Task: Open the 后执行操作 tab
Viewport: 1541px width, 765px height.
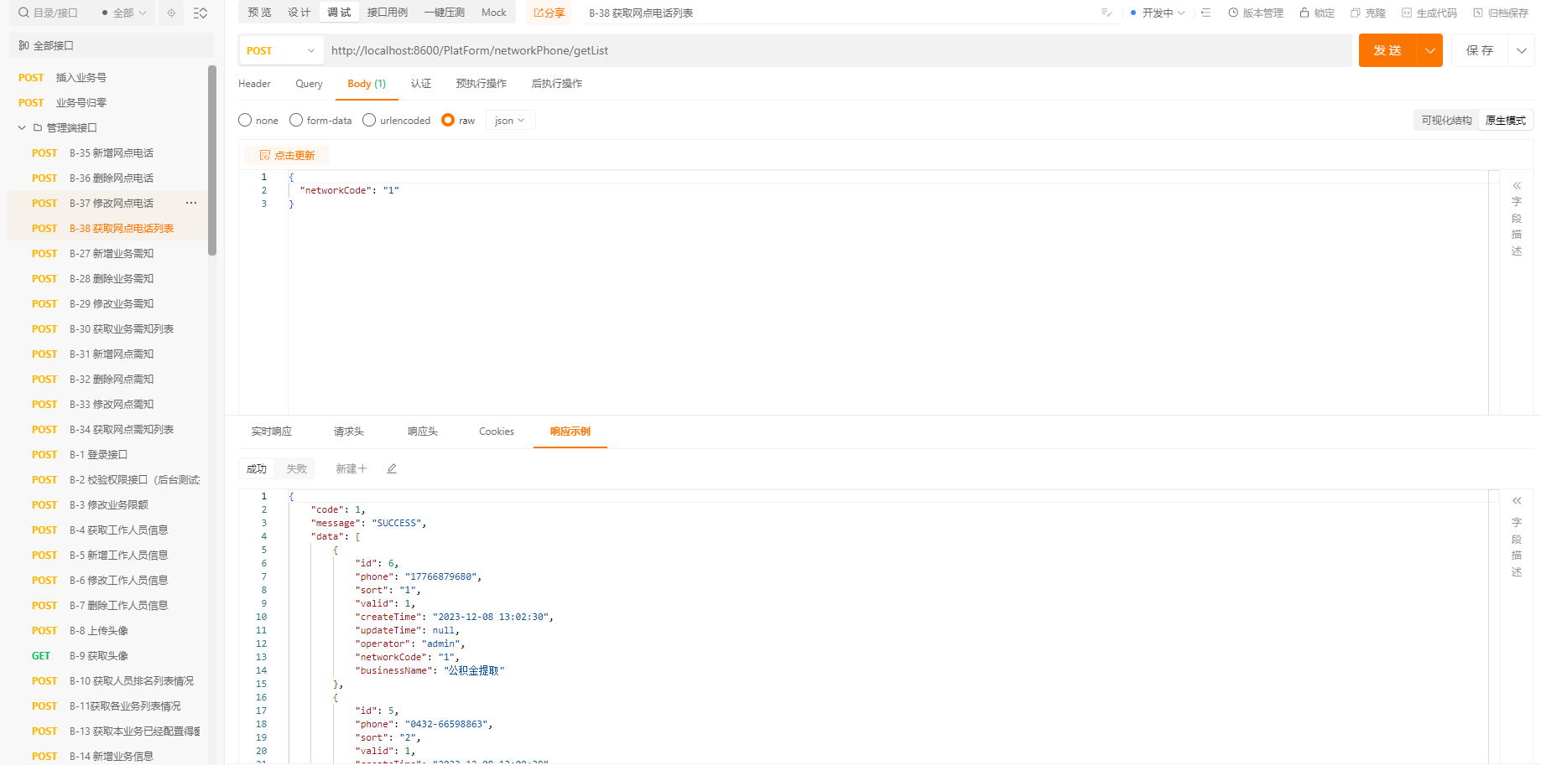Action: [556, 84]
